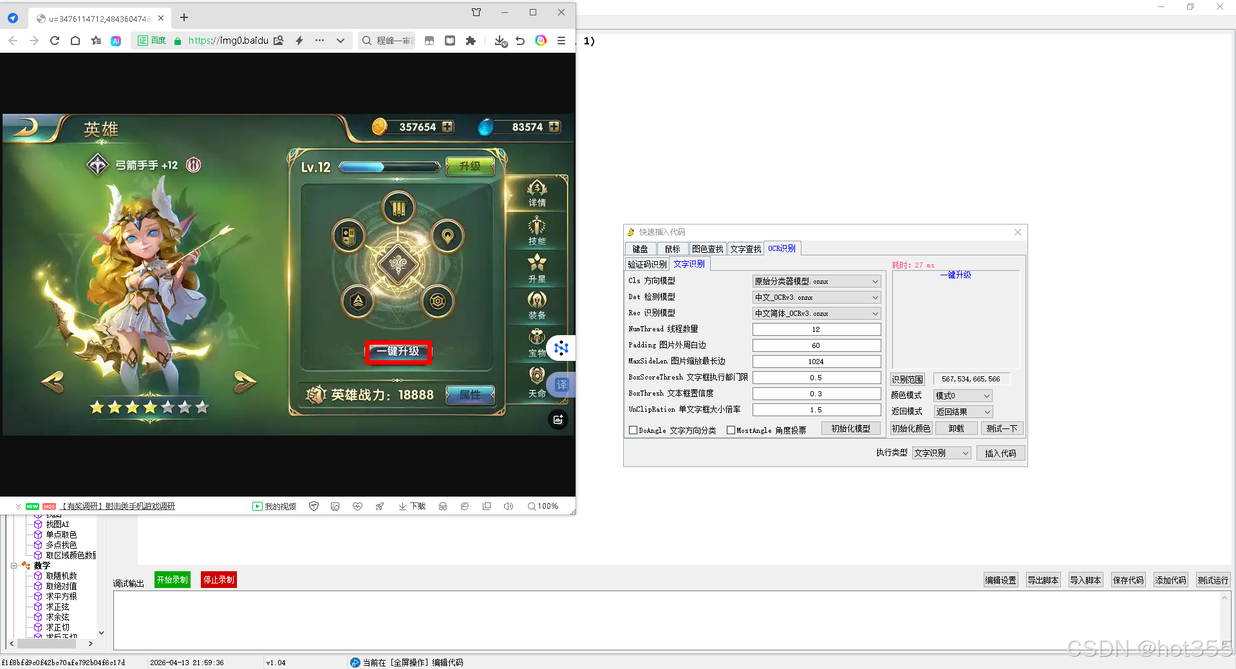Click the 初始化模型 button
Screen dimensions: 1236x669
850,428
